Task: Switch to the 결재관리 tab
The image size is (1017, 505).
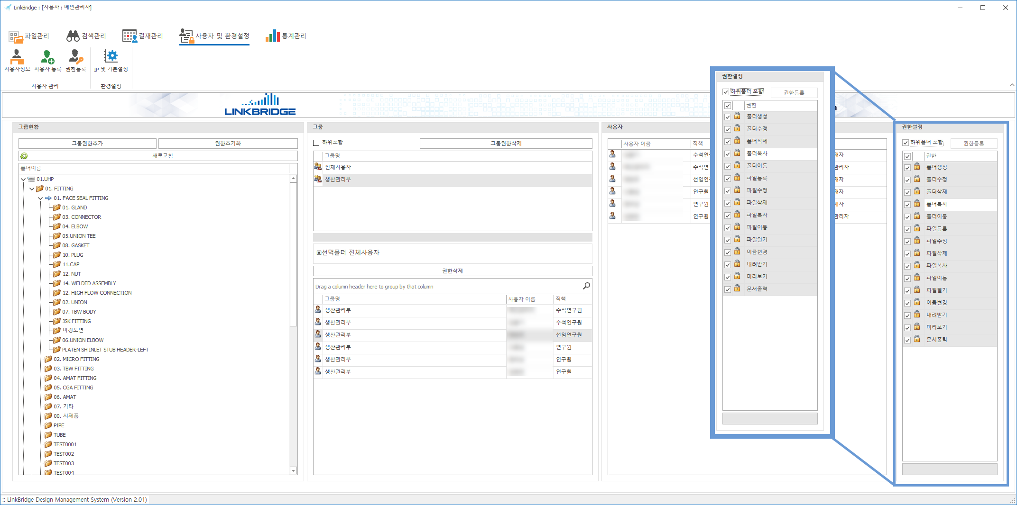Action: 143,36
